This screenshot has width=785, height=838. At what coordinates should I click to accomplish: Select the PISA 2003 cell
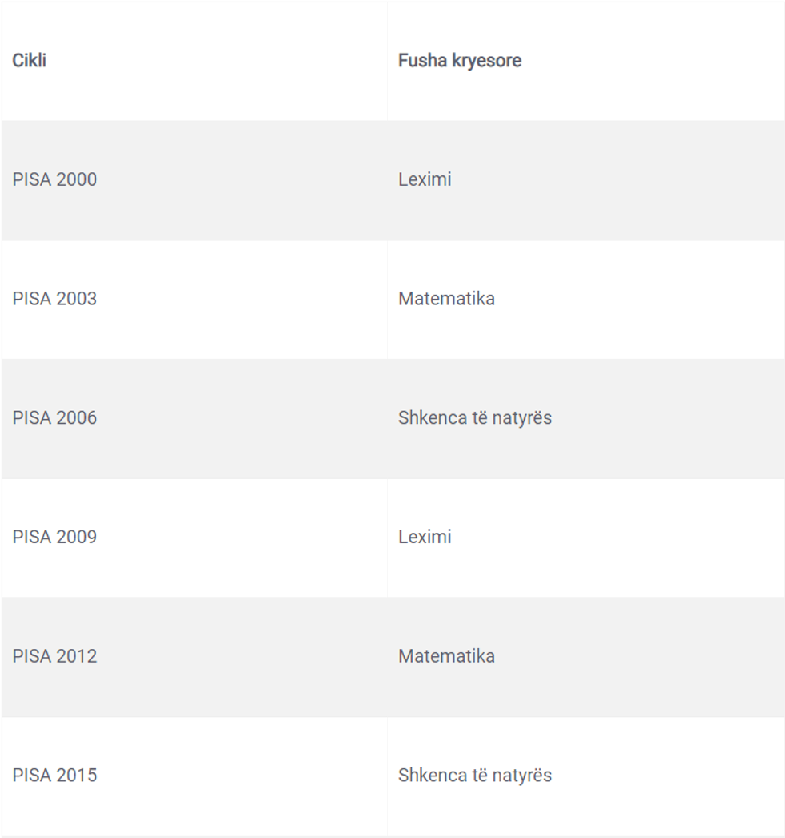click(x=54, y=299)
